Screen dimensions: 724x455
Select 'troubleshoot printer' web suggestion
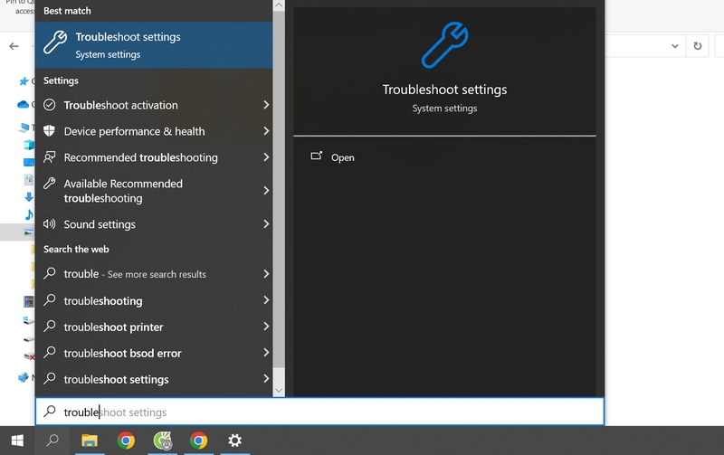pyautogui.click(x=154, y=327)
